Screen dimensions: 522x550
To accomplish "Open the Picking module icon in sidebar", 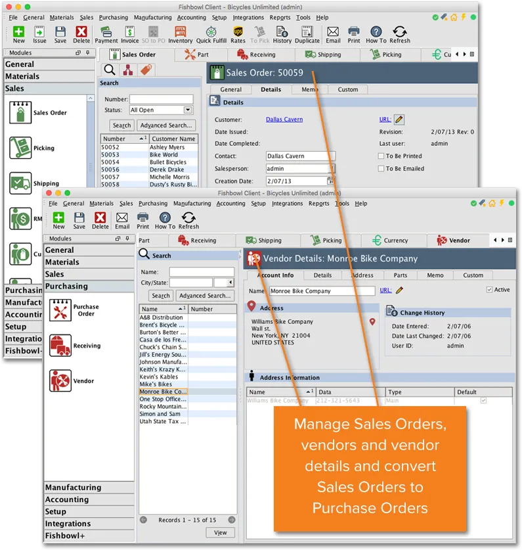I will [20, 148].
